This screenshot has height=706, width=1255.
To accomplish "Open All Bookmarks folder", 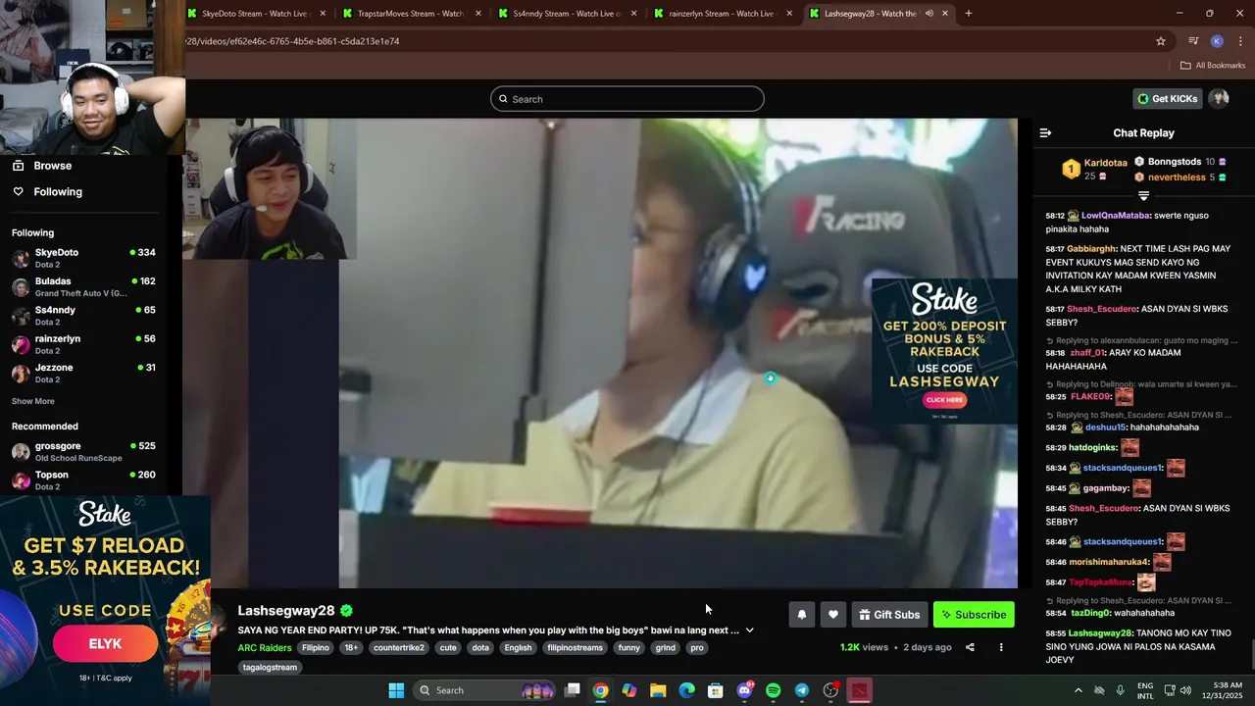I will pyautogui.click(x=1213, y=66).
